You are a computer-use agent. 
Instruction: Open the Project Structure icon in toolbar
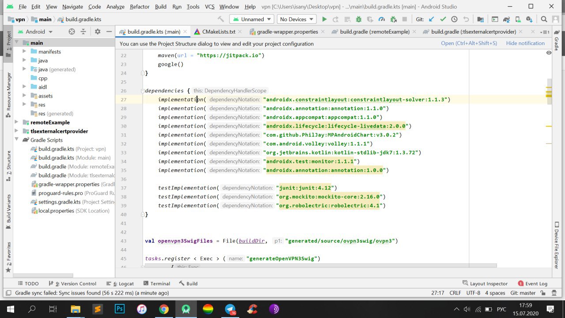coord(480,19)
